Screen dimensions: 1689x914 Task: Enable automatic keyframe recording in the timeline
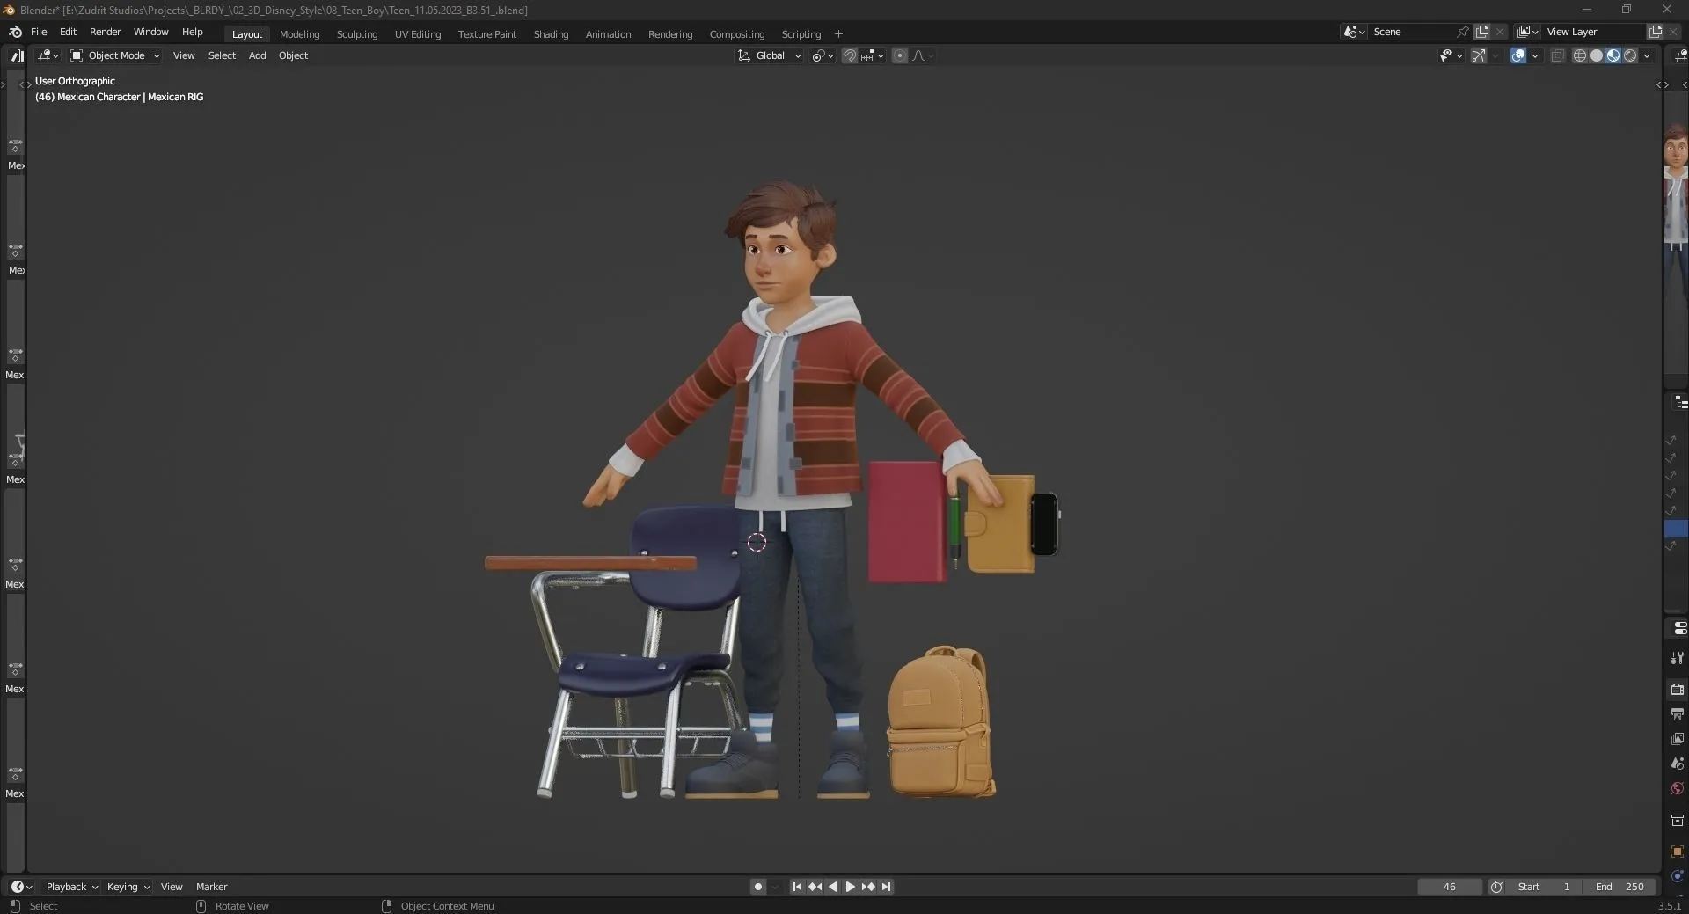757,887
